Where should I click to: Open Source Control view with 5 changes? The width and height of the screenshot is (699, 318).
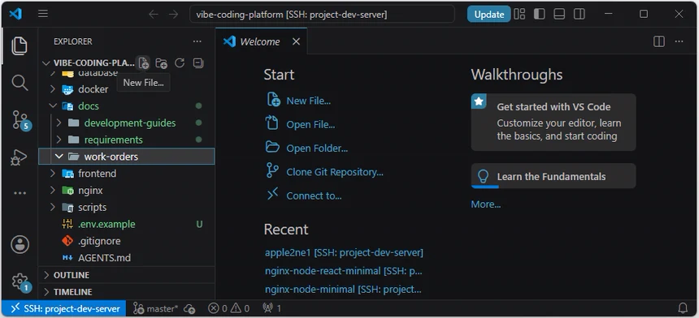(x=20, y=120)
